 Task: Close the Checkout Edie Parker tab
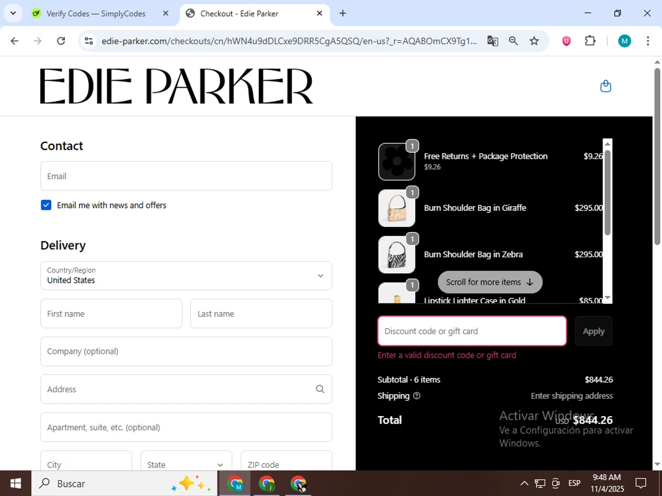pyautogui.click(x=320, y=13)
